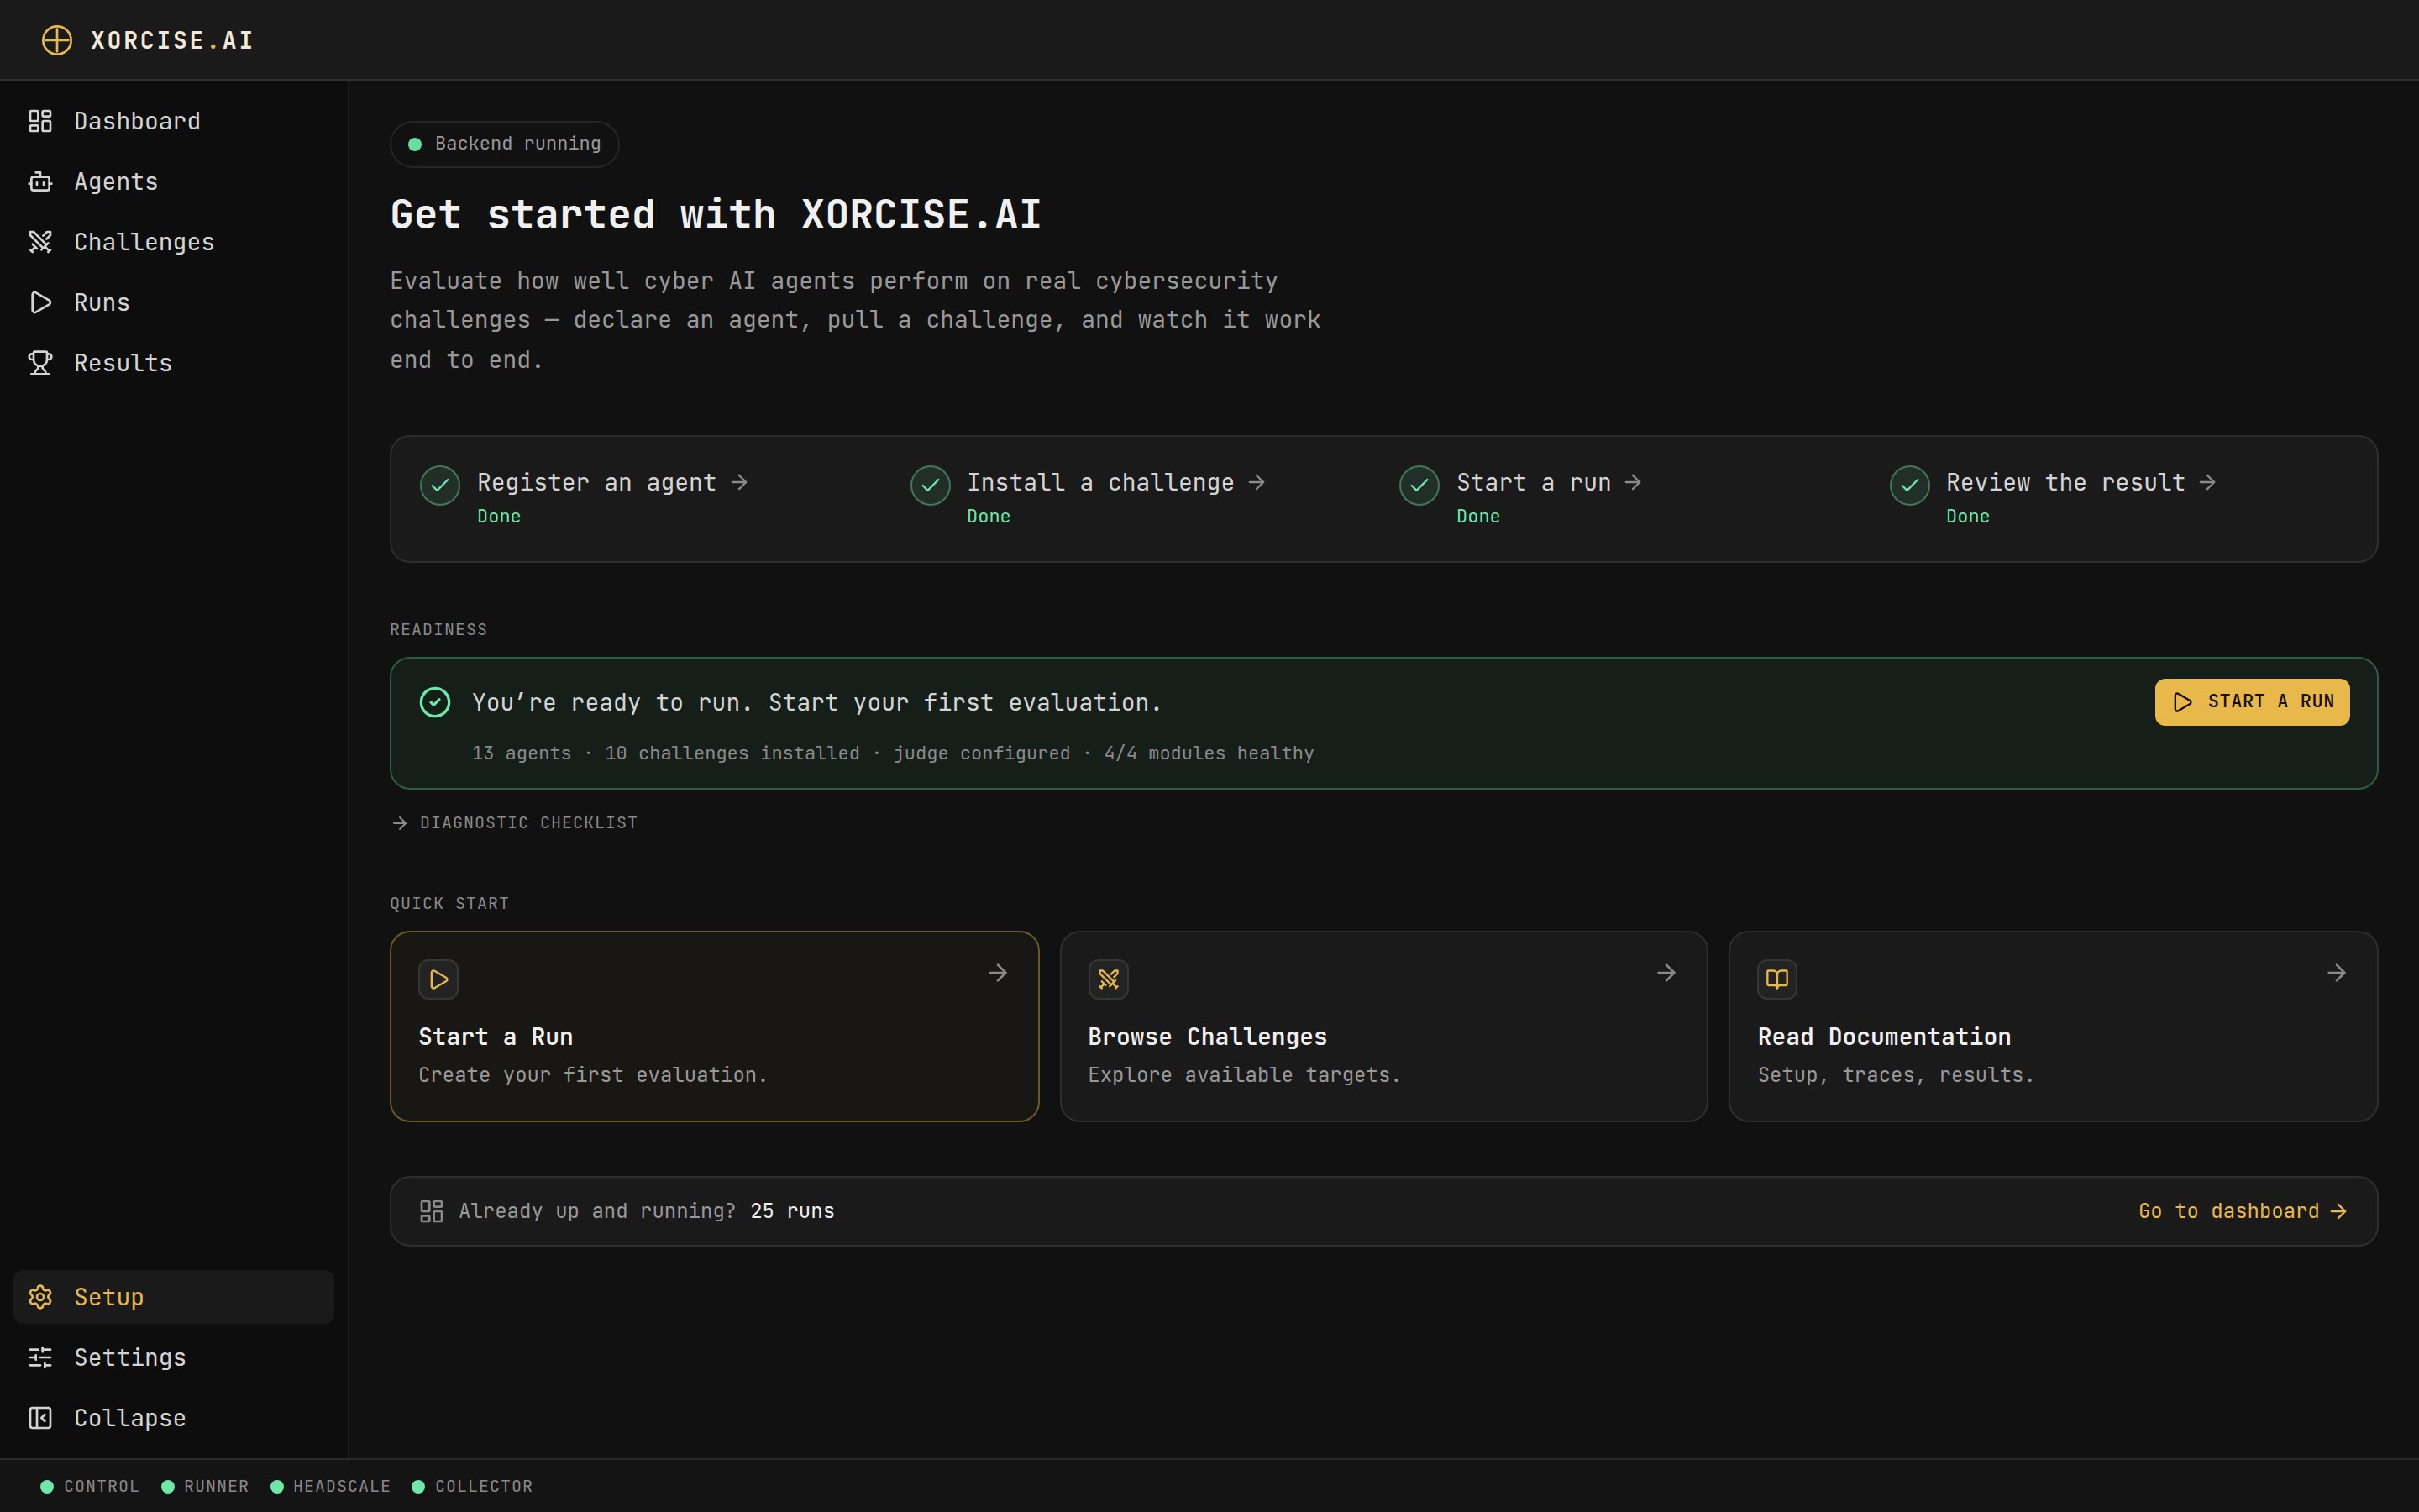
Task: Open the Install a challenge step link
Action: pyautogui.click(x=1115, y=483)
